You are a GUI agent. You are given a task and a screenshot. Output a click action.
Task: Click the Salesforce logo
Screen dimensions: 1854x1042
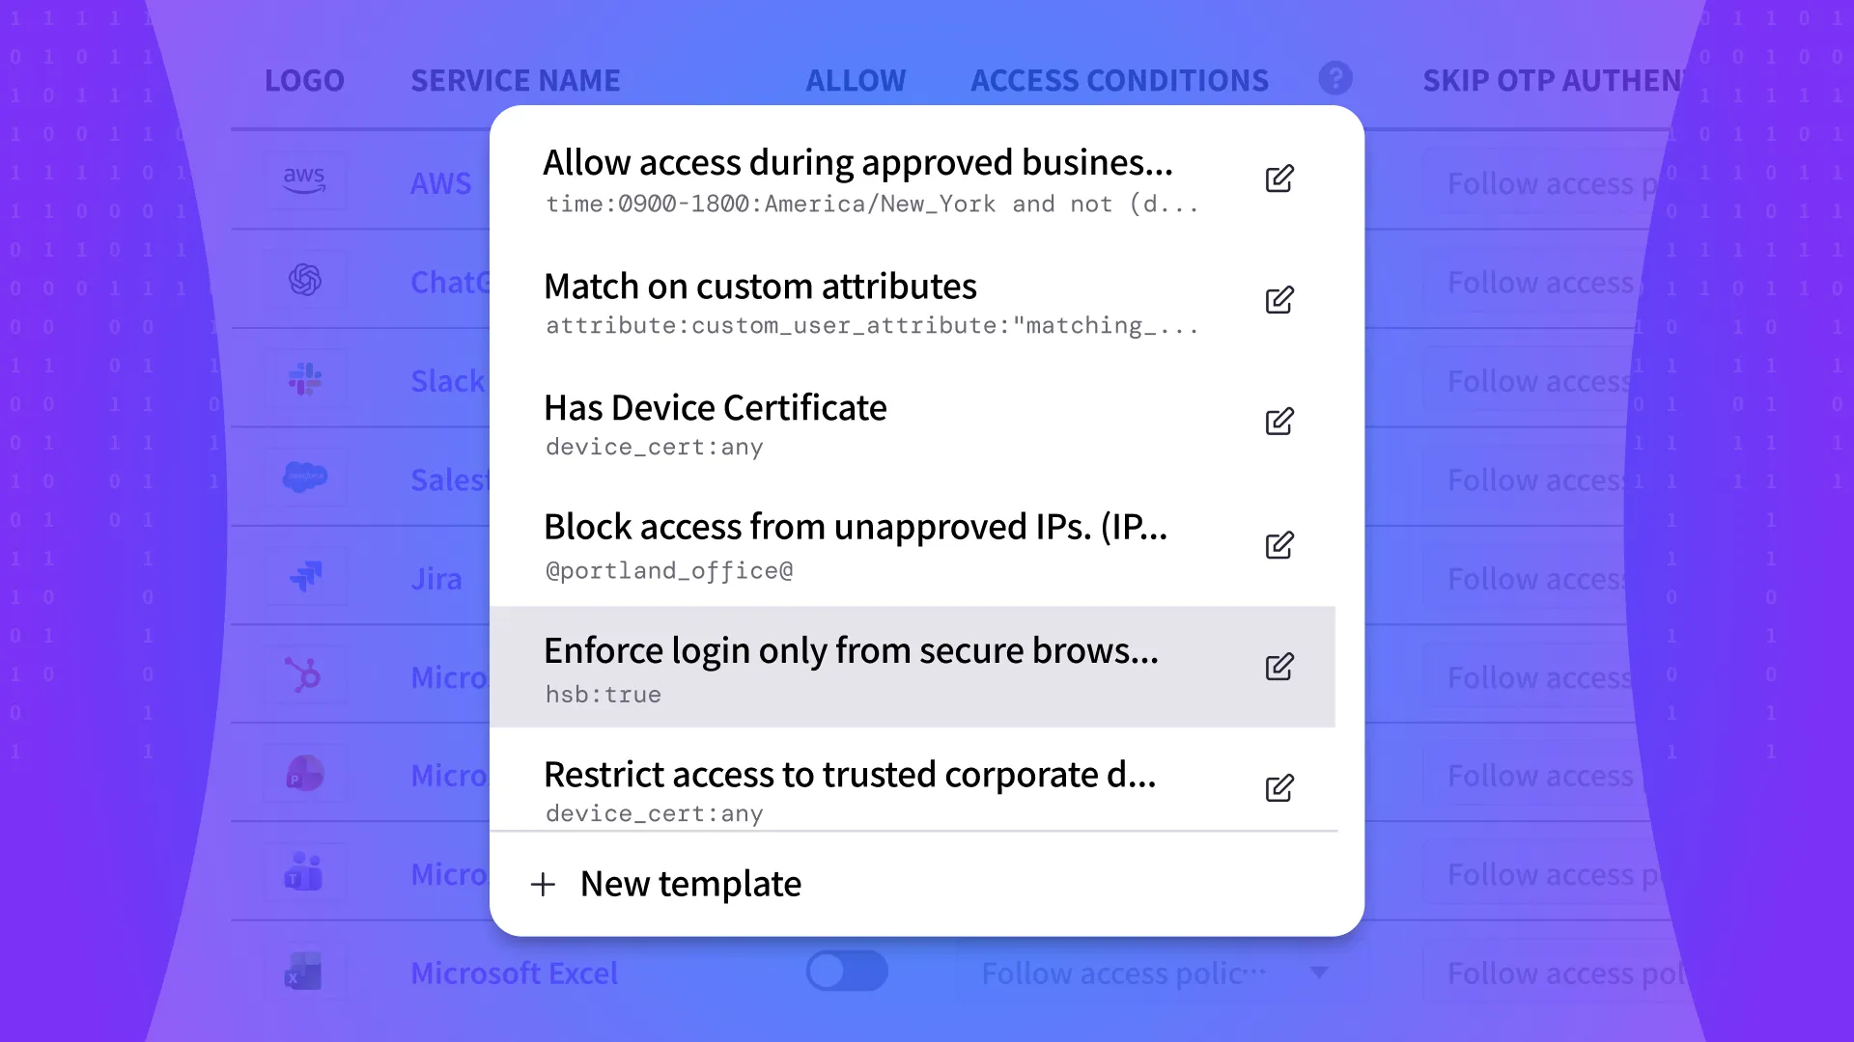click(305, 478)
